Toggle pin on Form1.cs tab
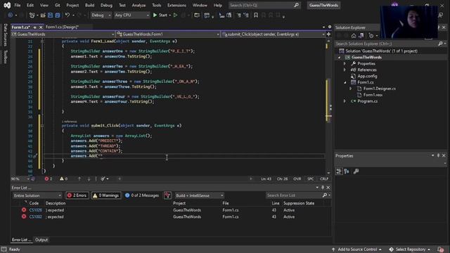 click(x=34, y=27)
